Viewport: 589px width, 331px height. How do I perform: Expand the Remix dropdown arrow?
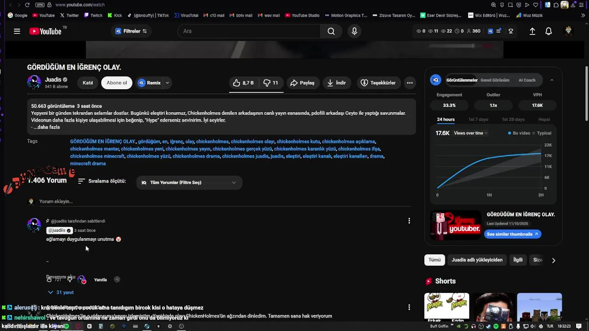(x=167, y=83)
